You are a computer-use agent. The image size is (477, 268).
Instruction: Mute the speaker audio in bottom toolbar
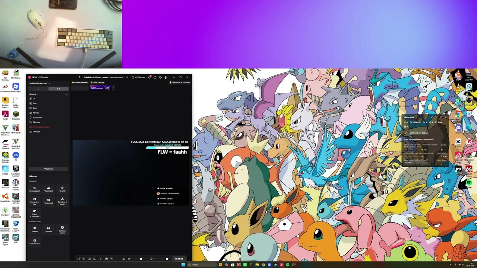pyautogui.click(x=129, y=259)
